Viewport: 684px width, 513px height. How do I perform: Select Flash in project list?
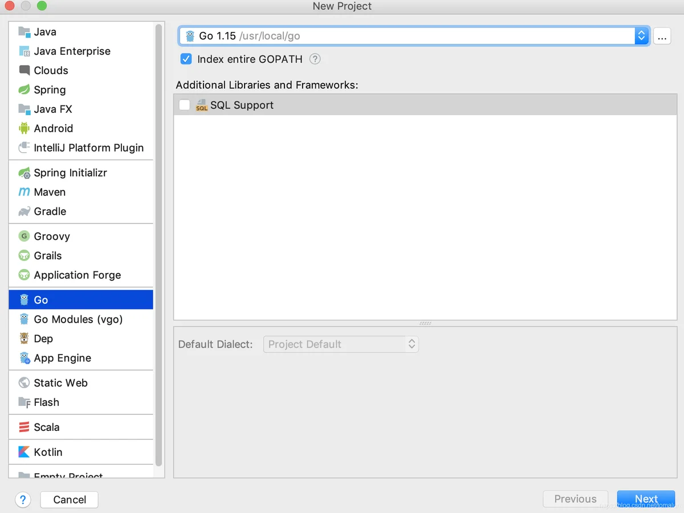[81, 402]
